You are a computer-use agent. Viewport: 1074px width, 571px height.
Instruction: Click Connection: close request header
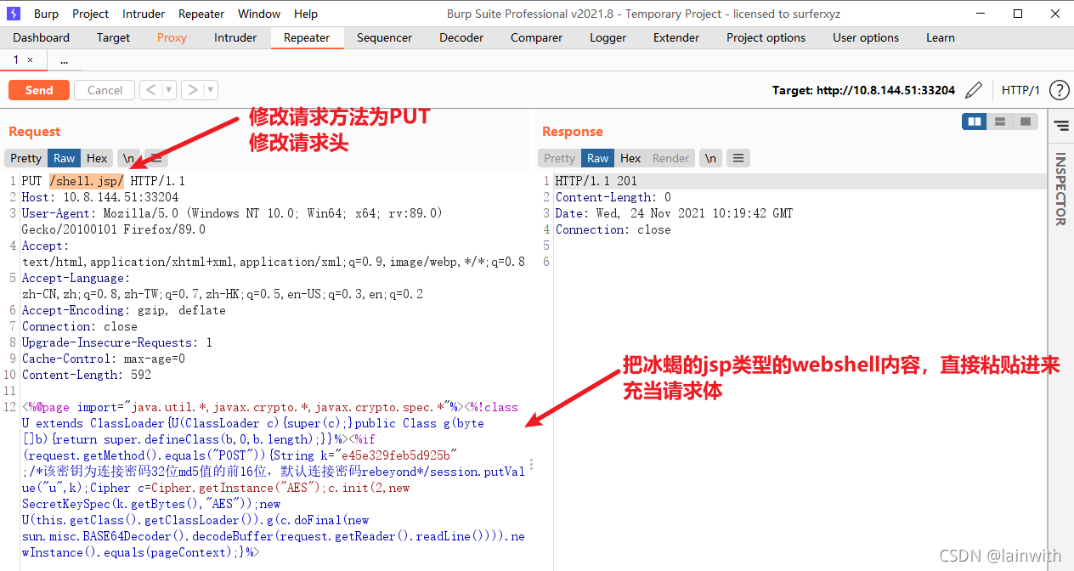(80, 326)
